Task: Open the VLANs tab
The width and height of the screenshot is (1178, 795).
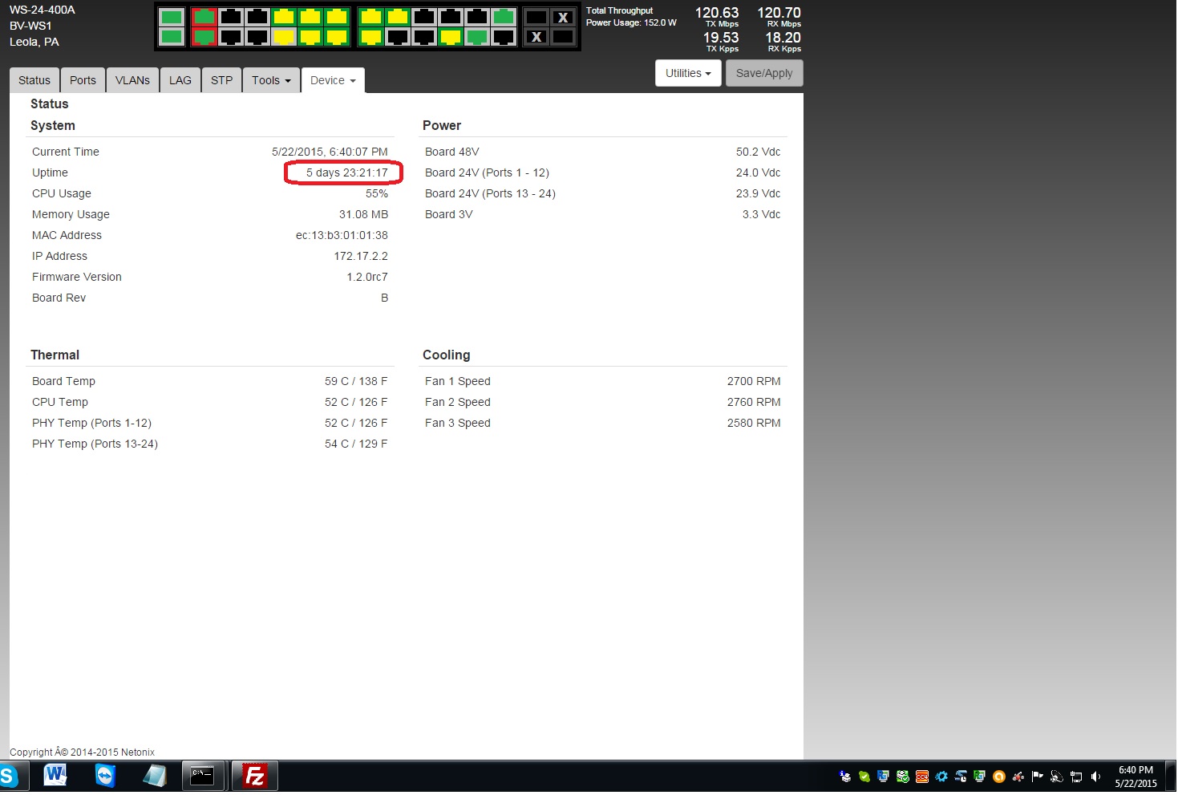Action: (132, 80)
